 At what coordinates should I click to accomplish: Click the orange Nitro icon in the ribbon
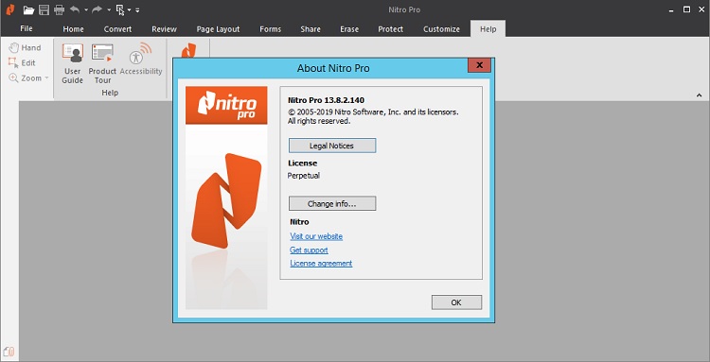(188, 50)
